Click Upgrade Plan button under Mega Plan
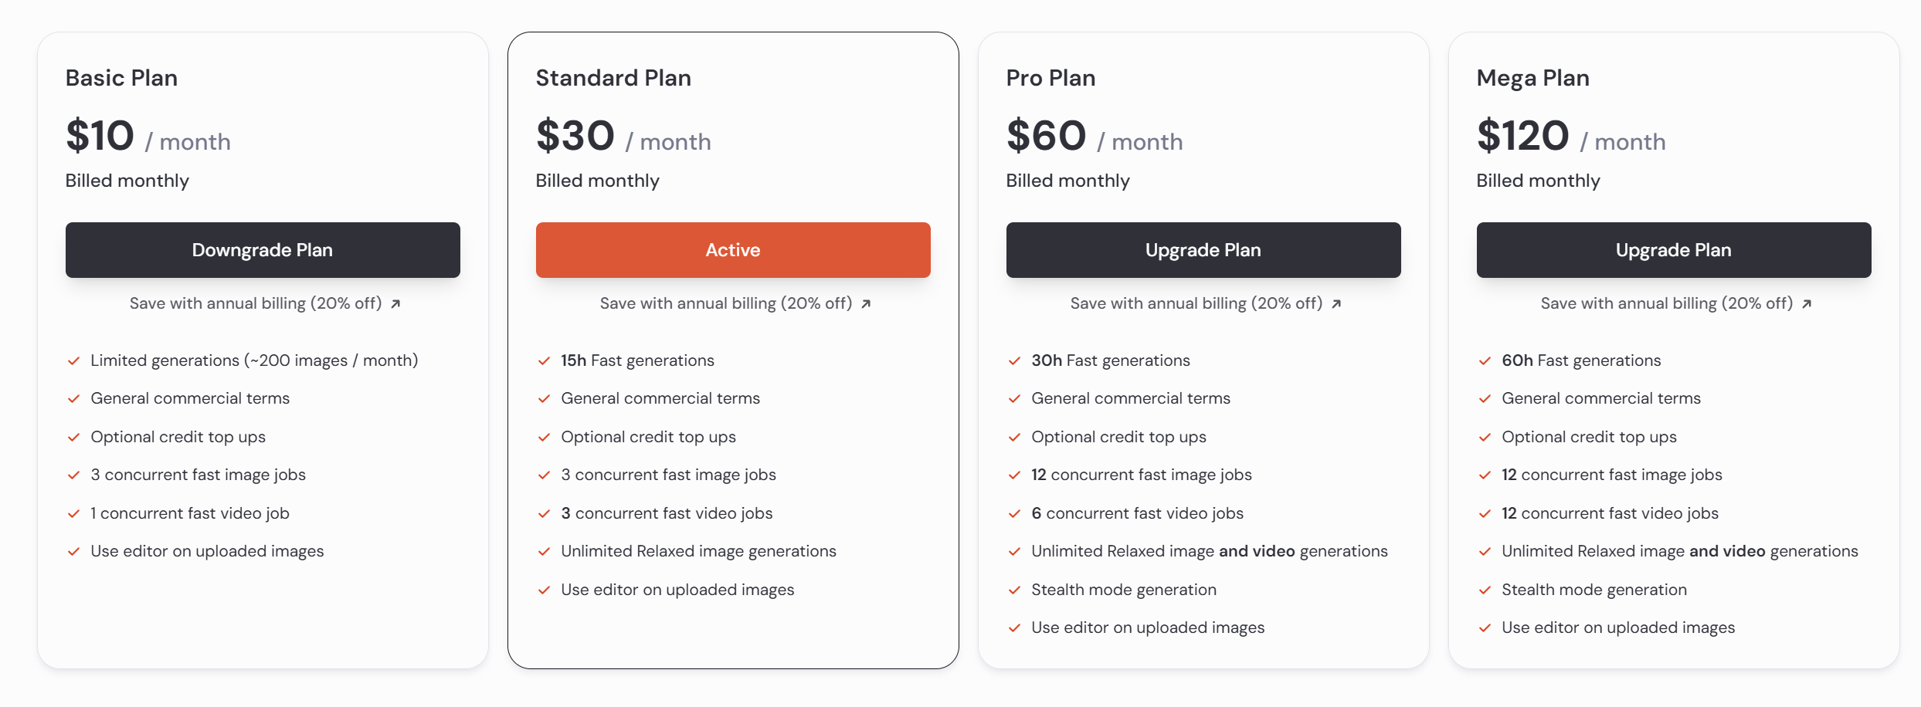Screen dimensions: 1921x707 (x=1674, y=250)
